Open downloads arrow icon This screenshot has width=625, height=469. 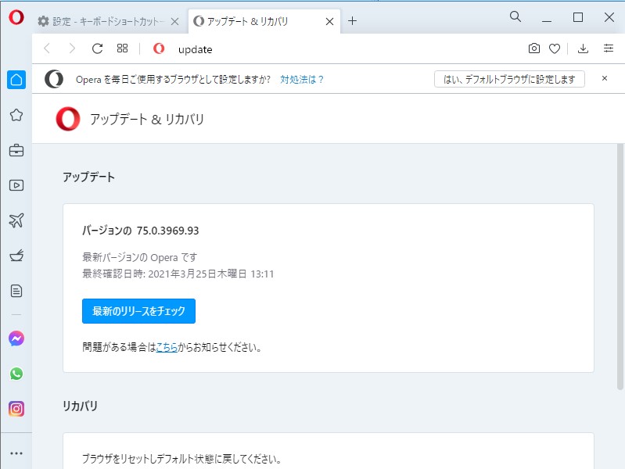(583, 48)
